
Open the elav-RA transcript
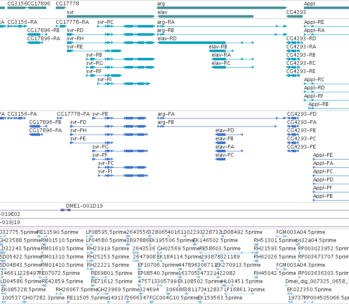pos(233,59)
